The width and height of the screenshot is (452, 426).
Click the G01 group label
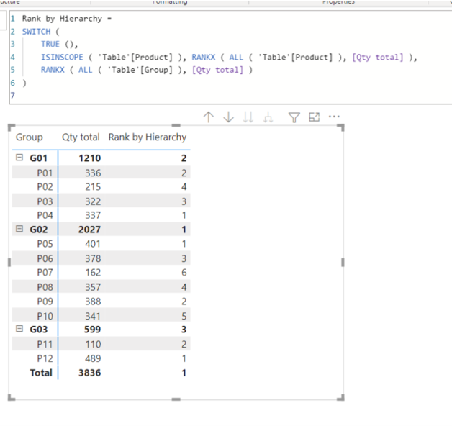point(39,158)
